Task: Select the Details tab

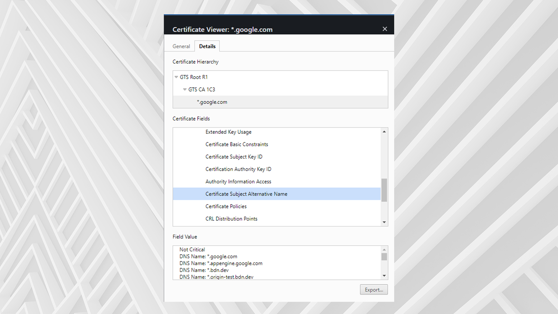Action: click(207, 46)
